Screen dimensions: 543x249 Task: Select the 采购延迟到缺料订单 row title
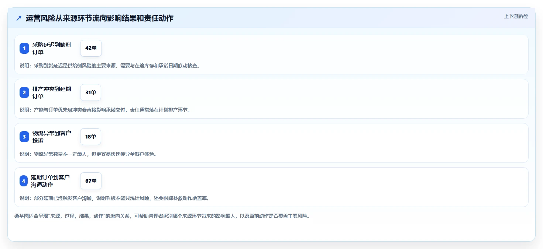click(52, 48)
